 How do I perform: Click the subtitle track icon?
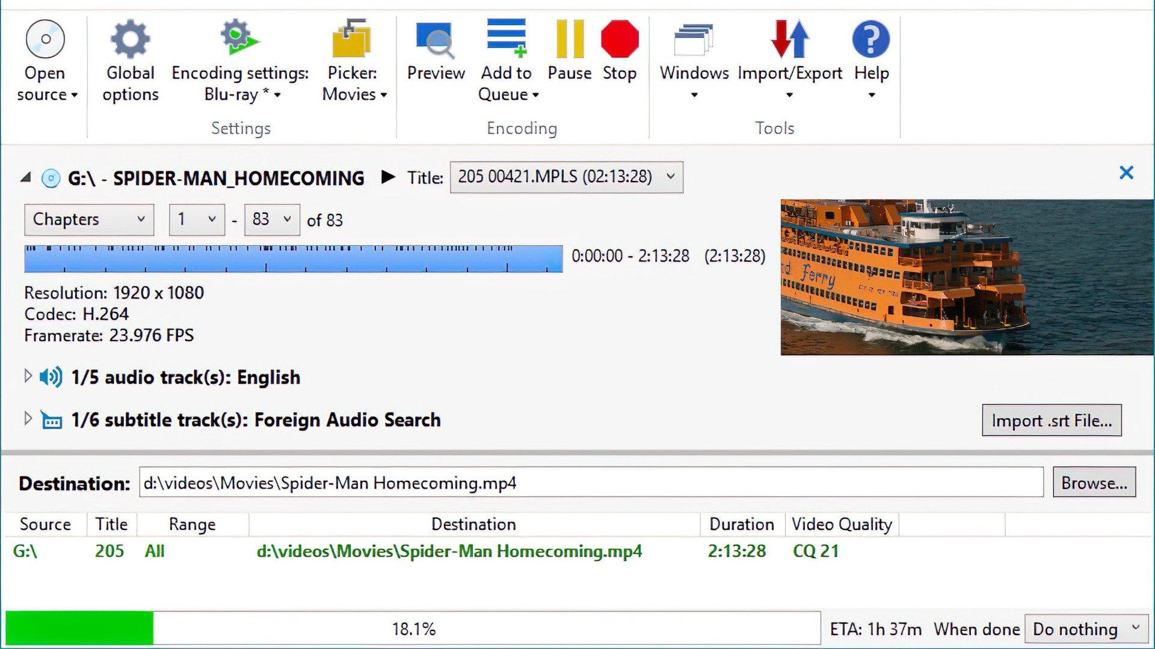tap(52, 420)
